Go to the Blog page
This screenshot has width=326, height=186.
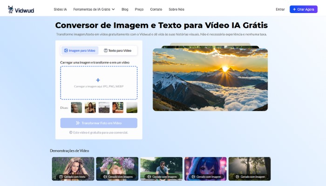click(125, 9)
